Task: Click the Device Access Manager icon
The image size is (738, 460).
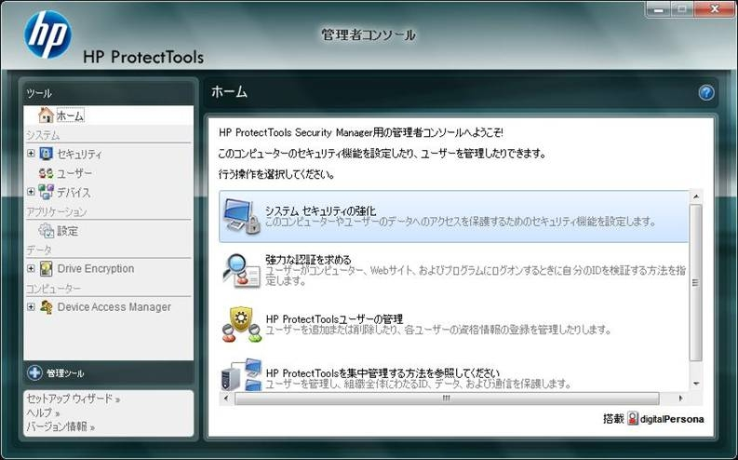Action: click(47, 307)
